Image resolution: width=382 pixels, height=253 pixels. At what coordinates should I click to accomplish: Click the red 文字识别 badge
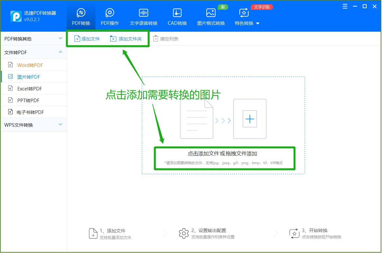pos(262,7)
